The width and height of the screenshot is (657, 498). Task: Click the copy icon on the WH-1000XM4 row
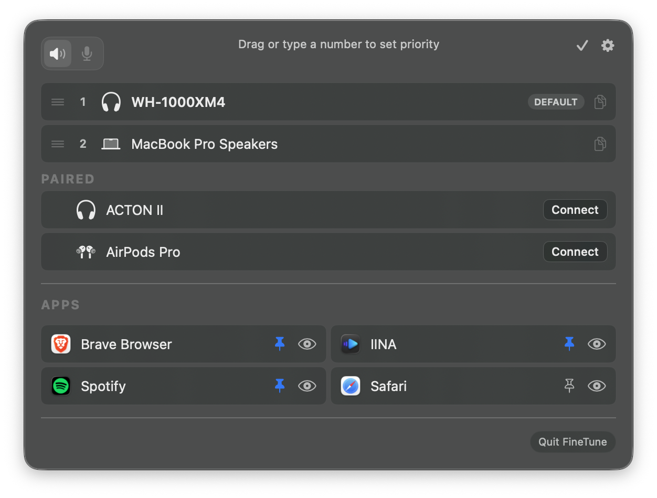tap(600, 102)
